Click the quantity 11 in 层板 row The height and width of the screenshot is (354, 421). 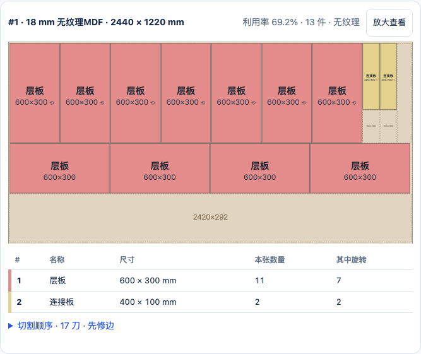coord(259,280)
